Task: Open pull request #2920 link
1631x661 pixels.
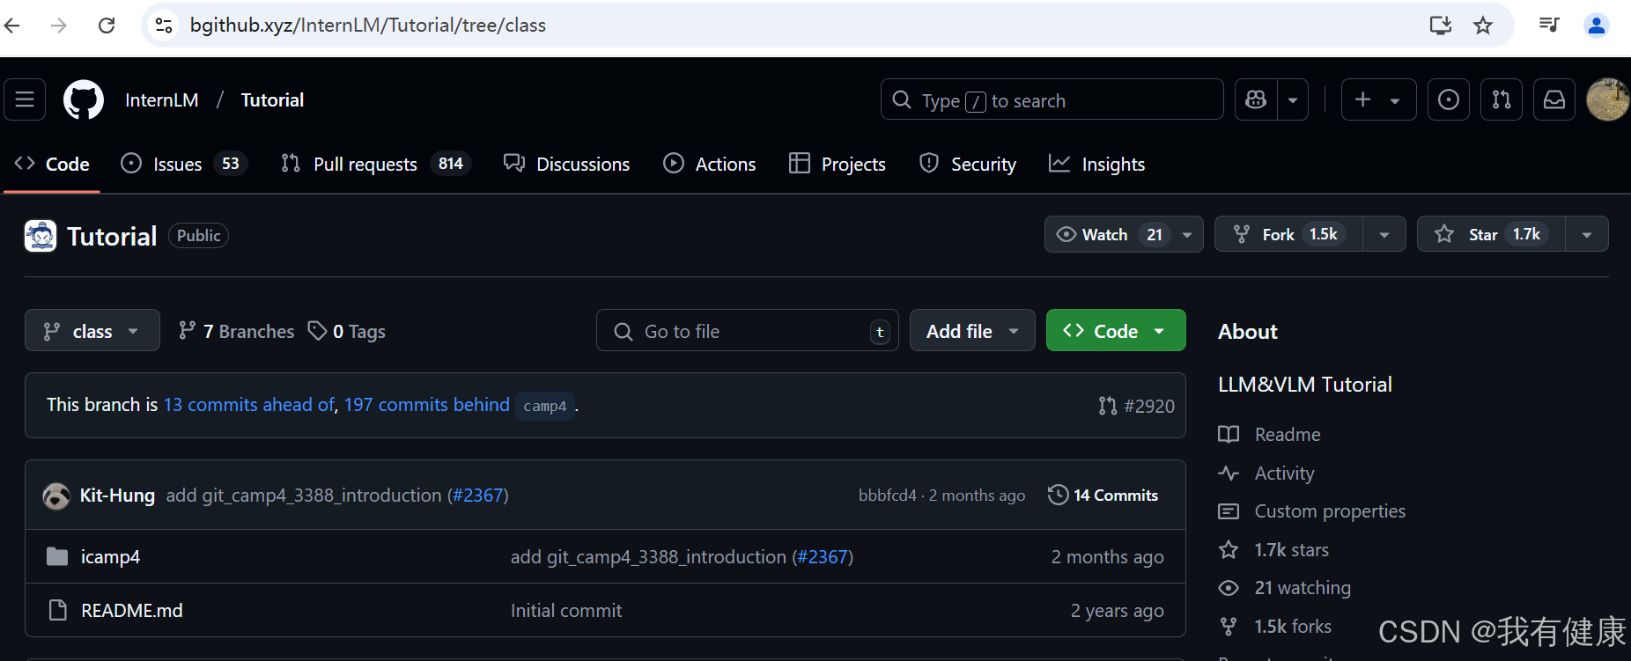Action: tap(1137, 406)
